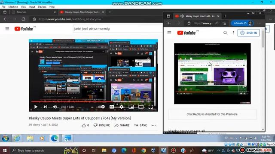Toggle autoplay switch in main player
This screenshot has height=154, width=275.
[102, 107]
